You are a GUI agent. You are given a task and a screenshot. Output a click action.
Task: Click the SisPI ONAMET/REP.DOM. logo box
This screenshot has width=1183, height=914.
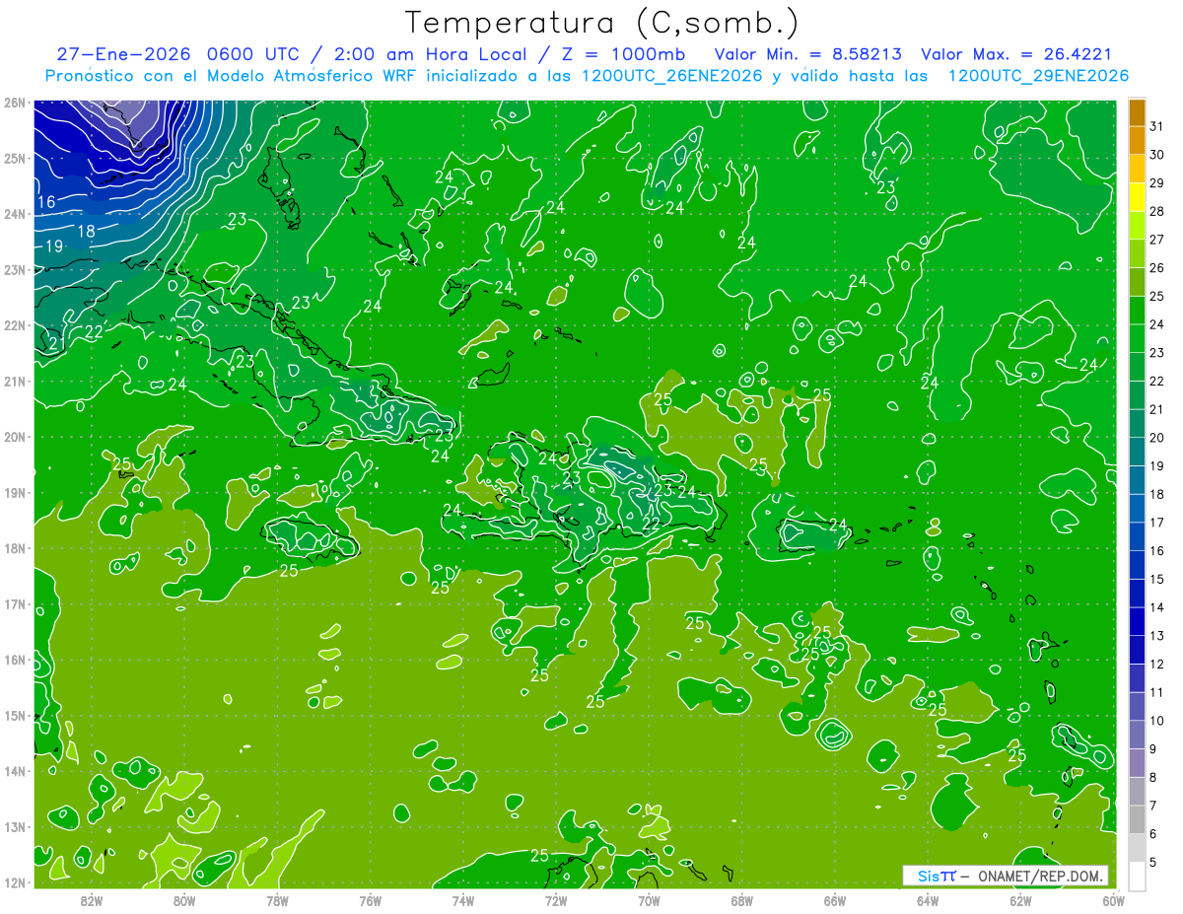1006,876
